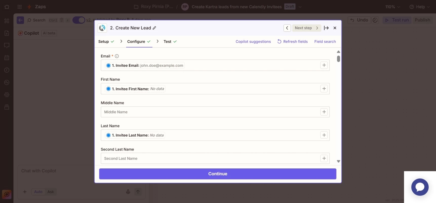Open the settings gear in left sidebar

[x=7, y=95]
